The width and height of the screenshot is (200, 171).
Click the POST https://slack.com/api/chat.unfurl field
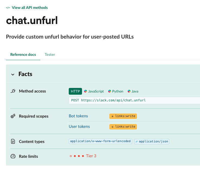pyautogui.click(x=135, y=100)
